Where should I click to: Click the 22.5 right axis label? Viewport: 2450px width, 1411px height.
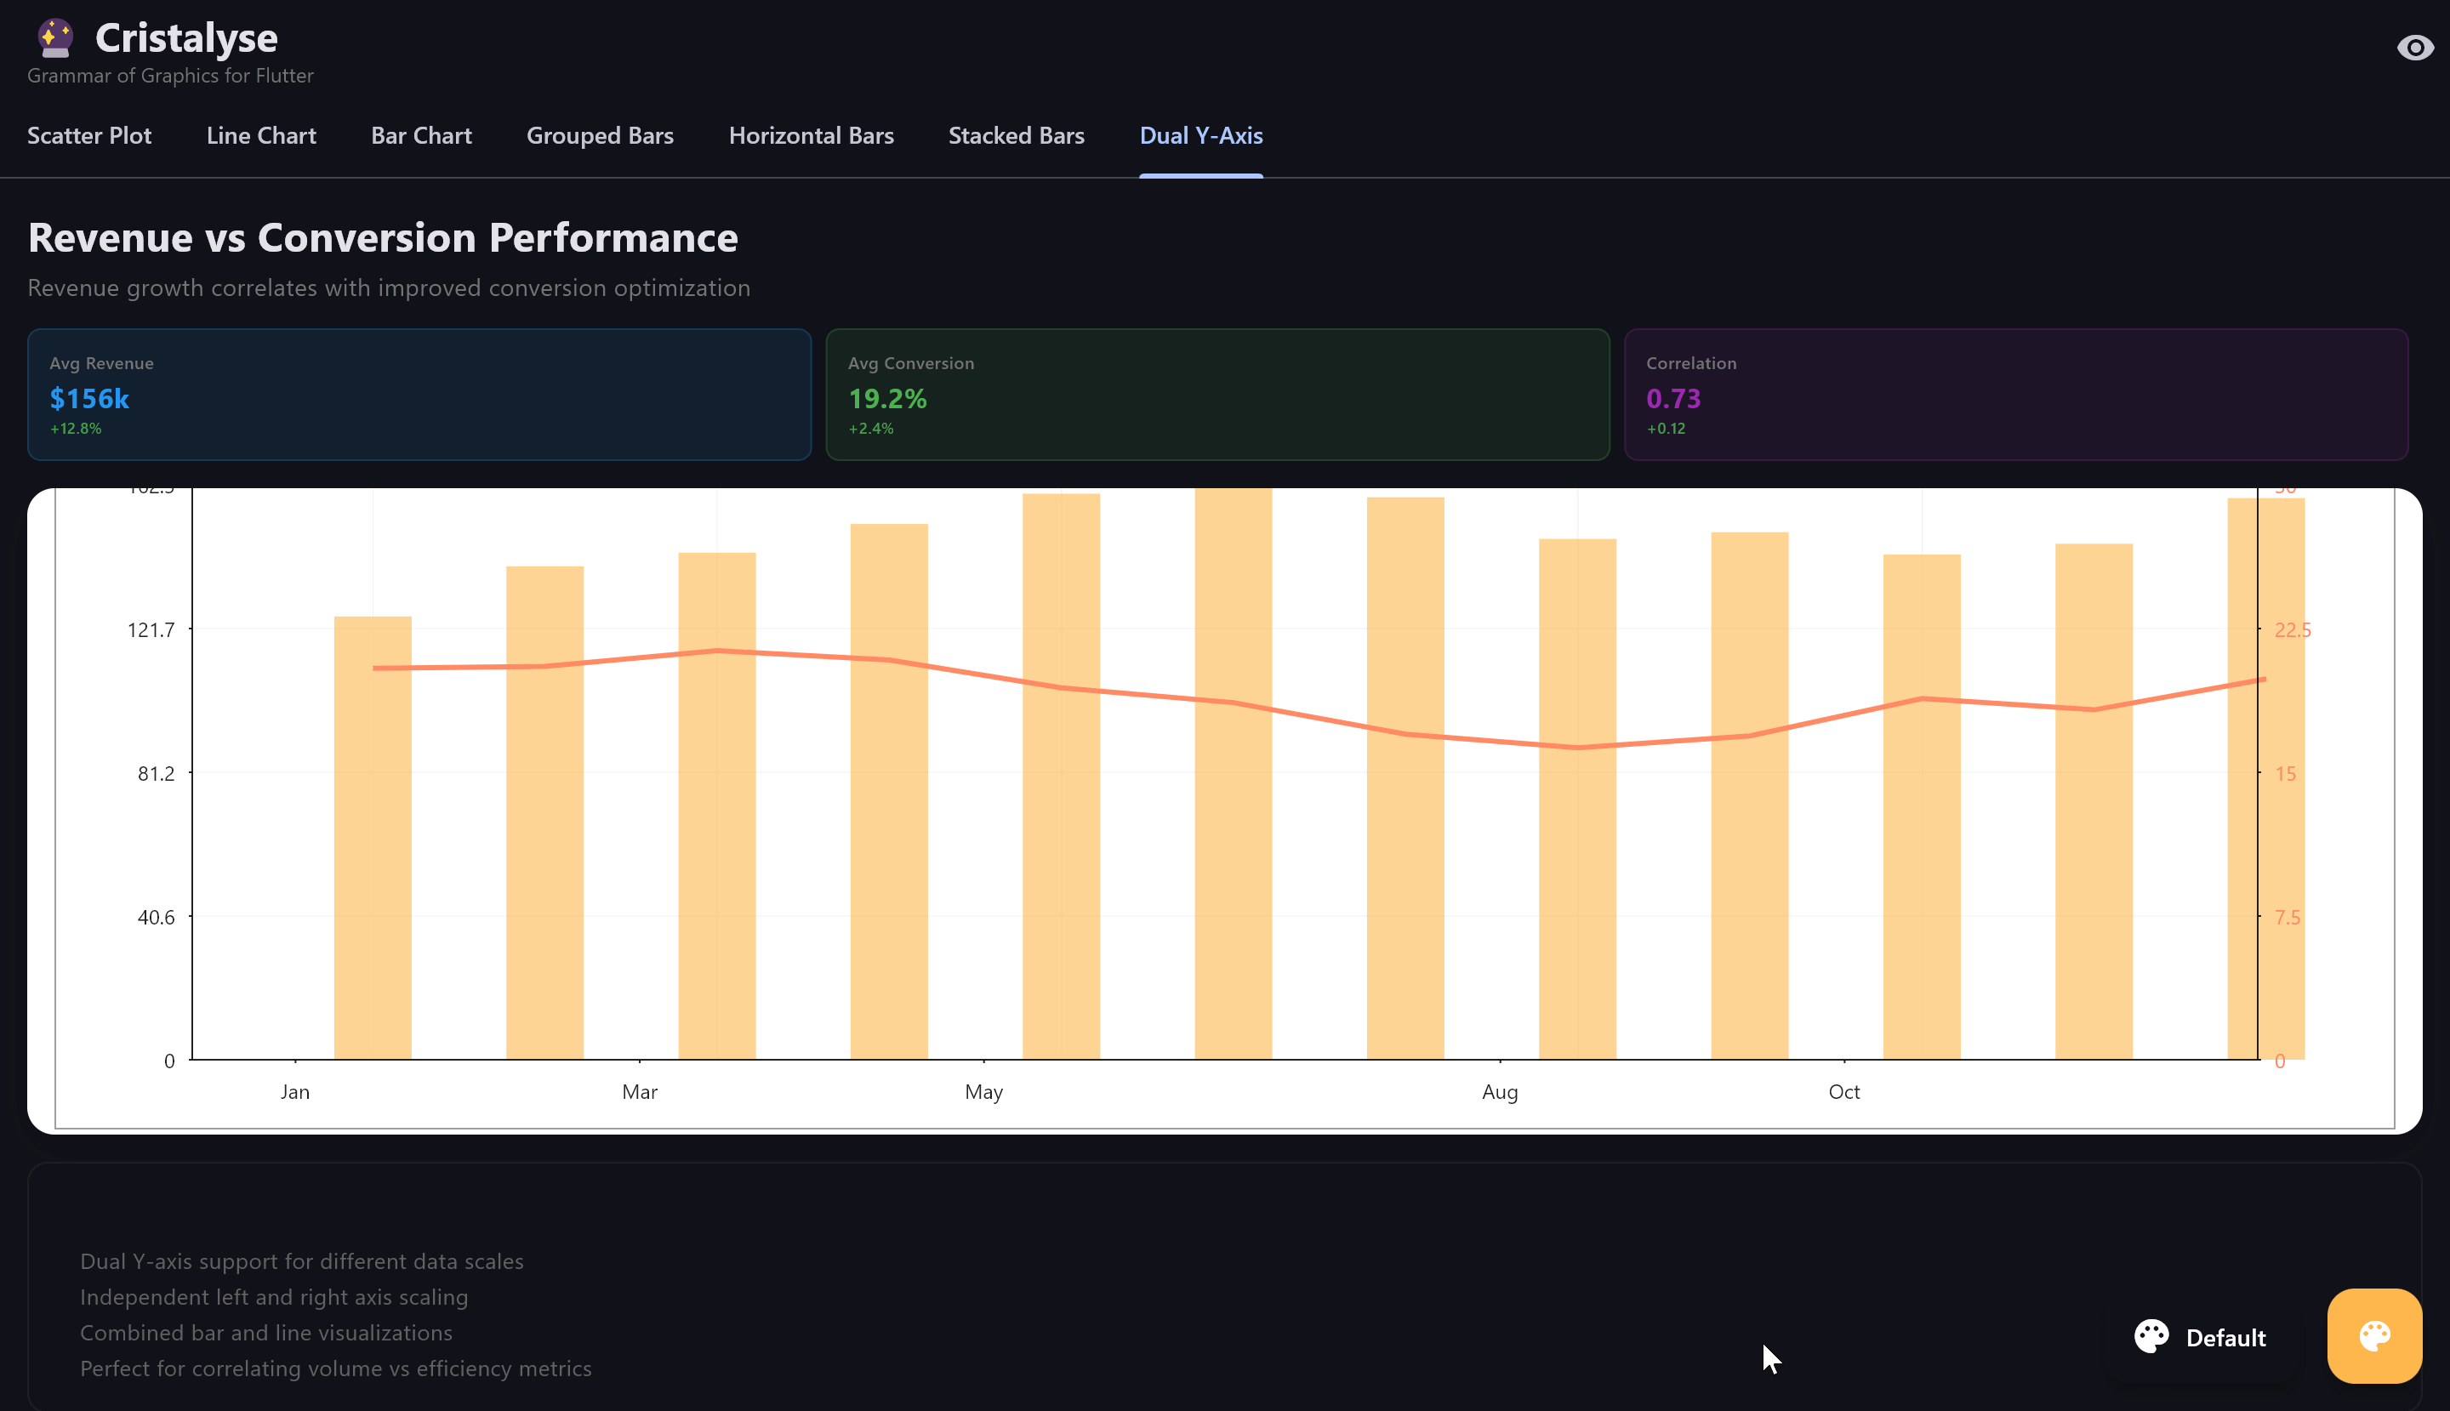[x=2292, y=630]
